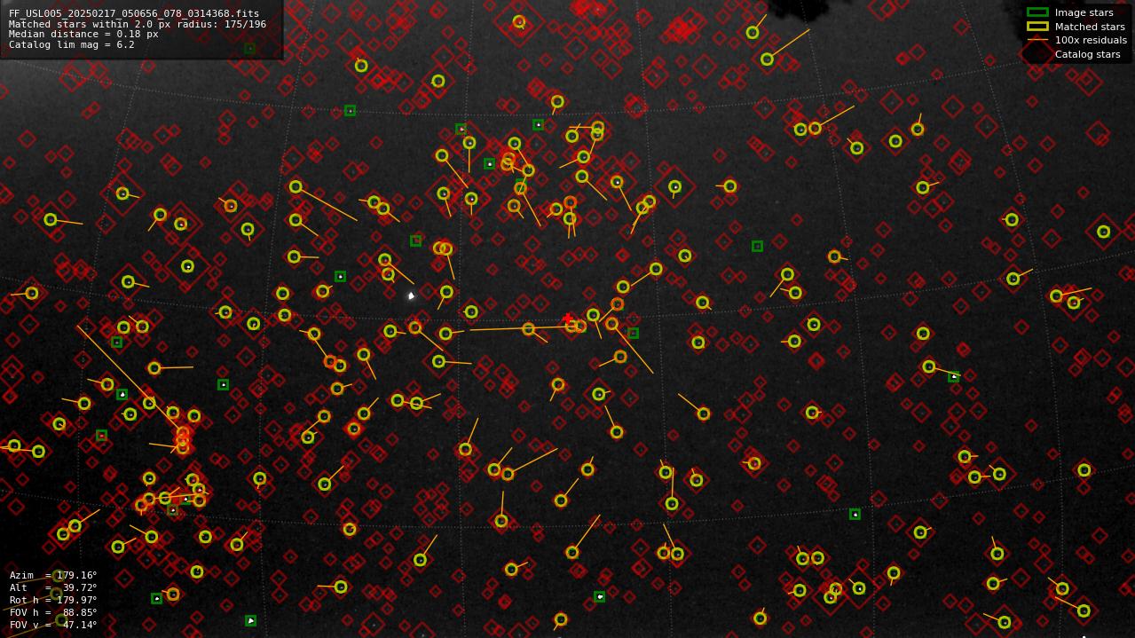Click the Rot h = 179.97° readout
The height and width of the screenshot is (638, 1135).
(53, 600)
